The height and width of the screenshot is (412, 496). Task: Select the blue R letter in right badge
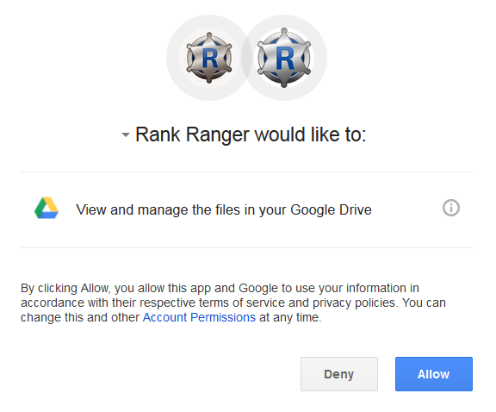pyautogui.click(x=285, y=59)
